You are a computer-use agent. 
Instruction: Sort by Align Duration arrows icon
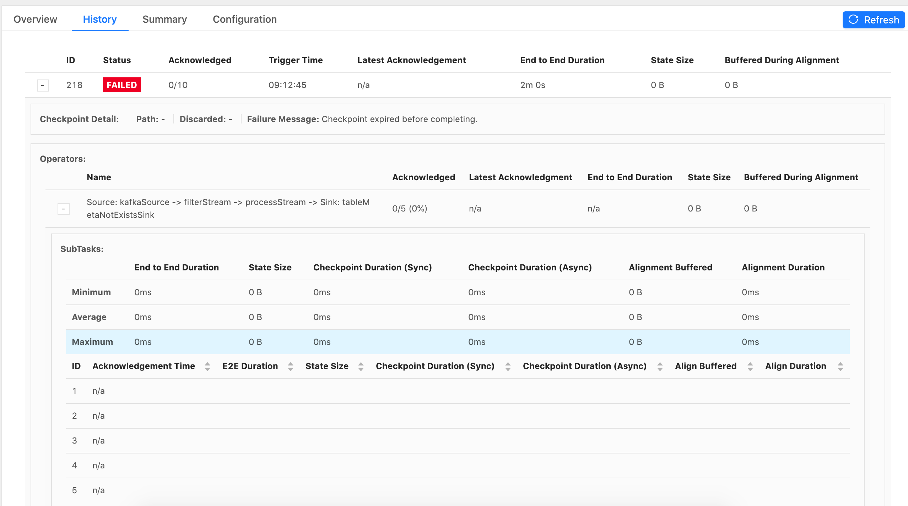tap(841, 367)
